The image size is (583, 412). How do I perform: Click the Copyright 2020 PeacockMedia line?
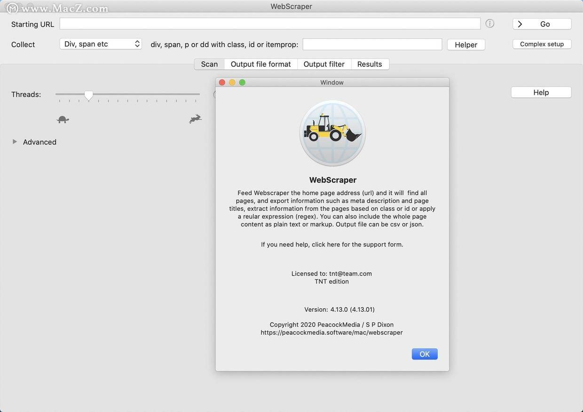(331, 325)
